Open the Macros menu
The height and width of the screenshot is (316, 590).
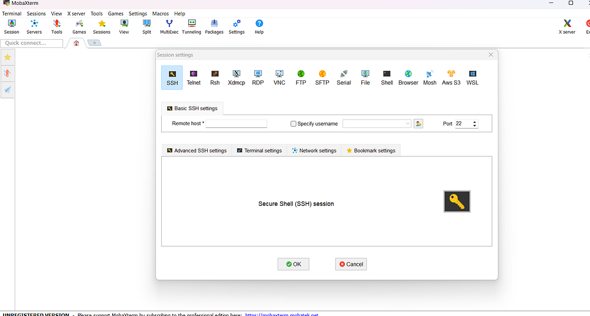(x=161, y=13)
